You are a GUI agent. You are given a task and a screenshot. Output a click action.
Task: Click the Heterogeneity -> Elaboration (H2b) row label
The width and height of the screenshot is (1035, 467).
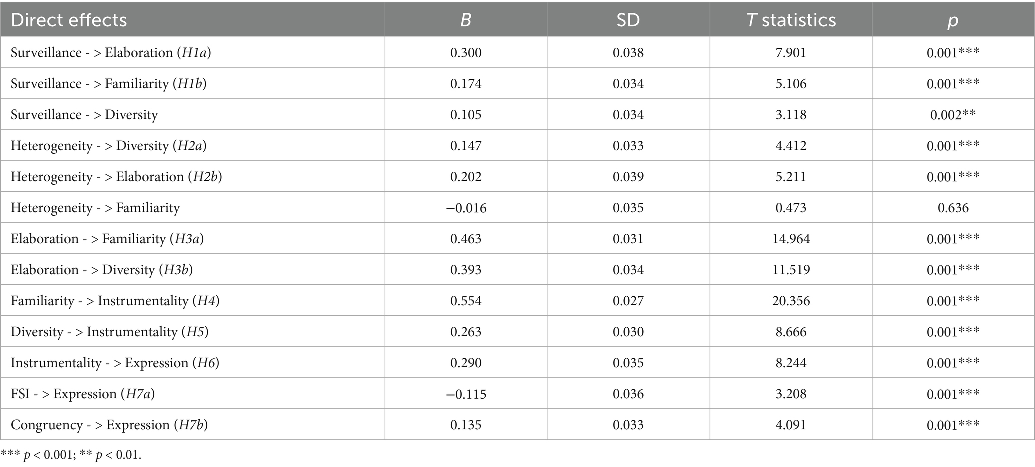116,177
